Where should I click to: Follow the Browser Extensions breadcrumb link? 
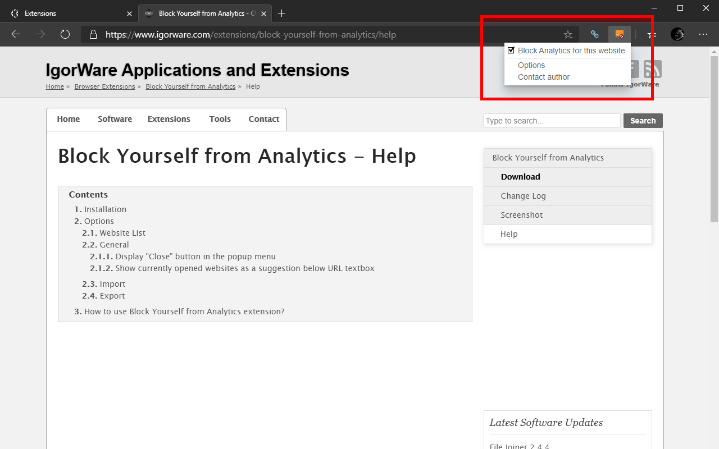[x=105, y=86]
